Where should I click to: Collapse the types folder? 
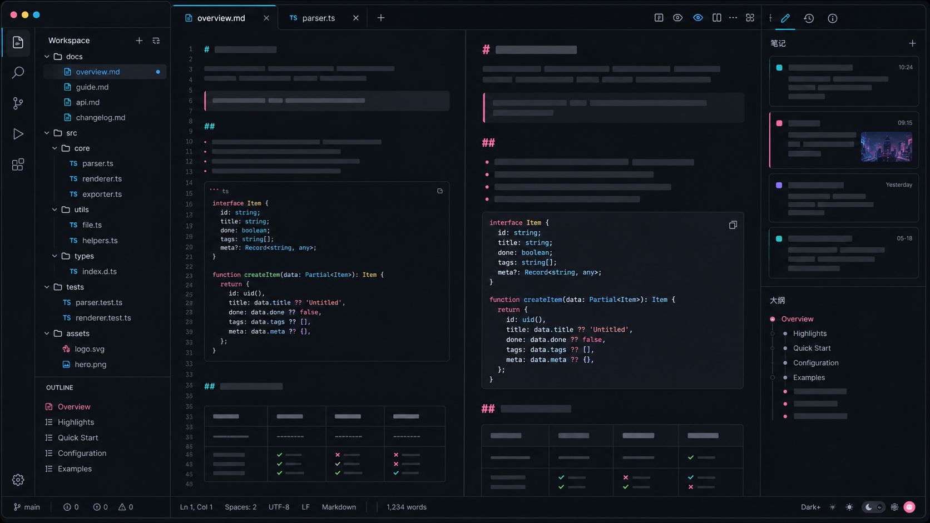(55, 256)
